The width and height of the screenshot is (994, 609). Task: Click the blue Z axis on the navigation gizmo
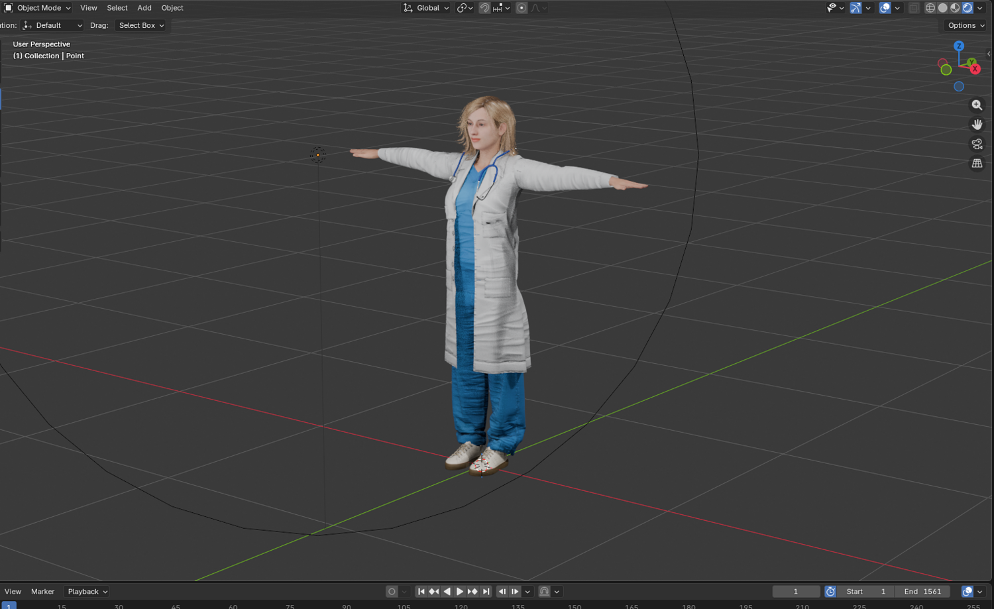(x=959, y=46)
